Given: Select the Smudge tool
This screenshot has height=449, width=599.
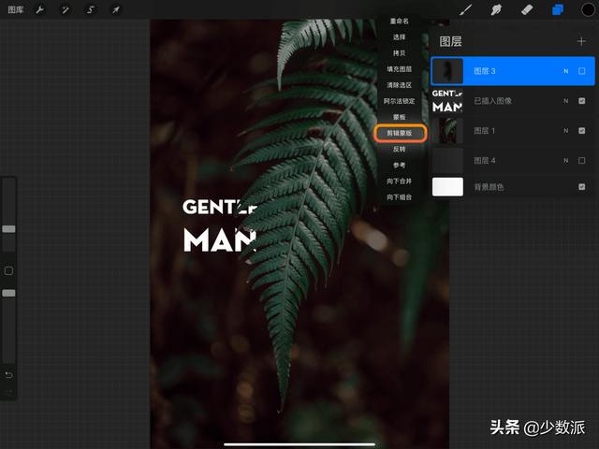Looking at the screenshot, I should tap(496, 9).
